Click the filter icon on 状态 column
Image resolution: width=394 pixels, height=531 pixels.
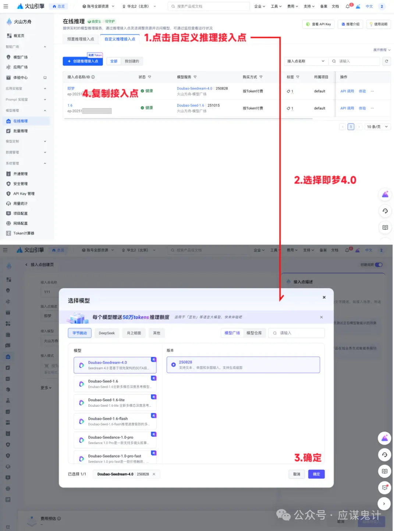tap(149, 77)
